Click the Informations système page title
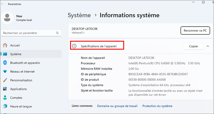The width and height of the screenshot is (214, 114). coord(129,15)
